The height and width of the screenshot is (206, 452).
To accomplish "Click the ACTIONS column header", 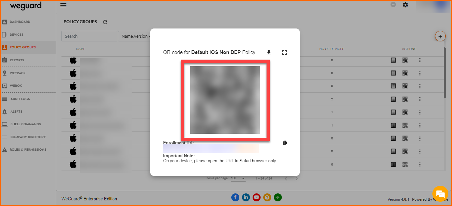I will pos(409,49).
